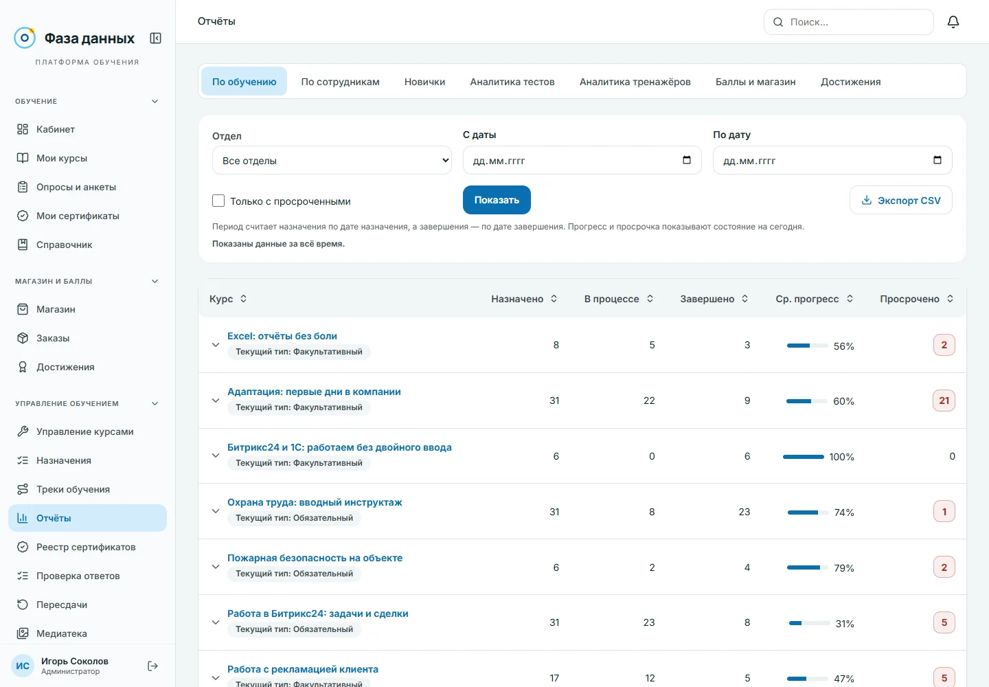Click the Показать button

pos(497,200)
